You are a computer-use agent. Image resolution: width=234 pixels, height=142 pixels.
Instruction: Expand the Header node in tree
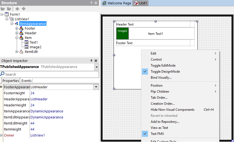point(16,33)
